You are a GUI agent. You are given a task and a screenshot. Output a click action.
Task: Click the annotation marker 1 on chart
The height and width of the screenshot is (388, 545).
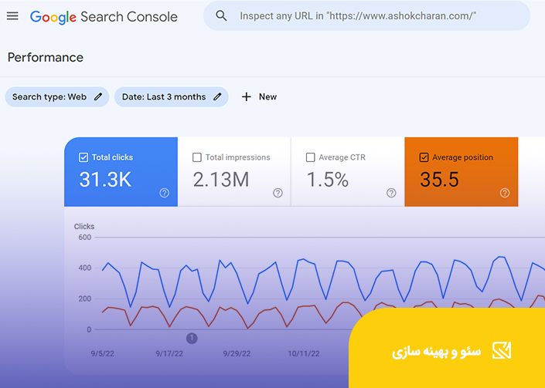(x=192, y=338)
